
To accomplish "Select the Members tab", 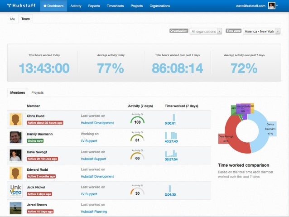I will pyautogui.click(x=18, y=92).
